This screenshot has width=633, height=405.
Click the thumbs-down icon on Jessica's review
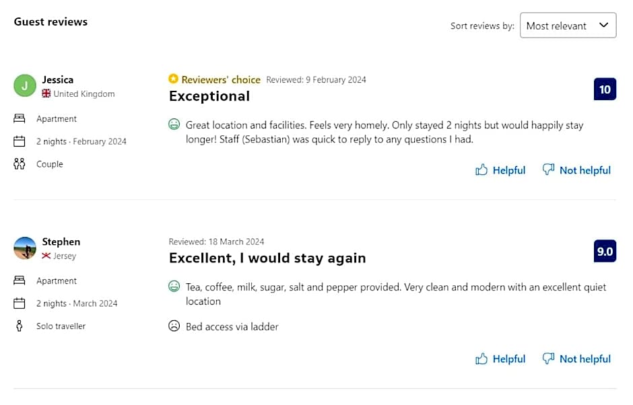coord(549,170)
